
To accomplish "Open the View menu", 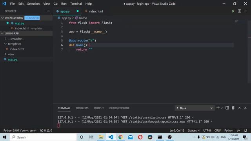I will click(x=46, y=4).
